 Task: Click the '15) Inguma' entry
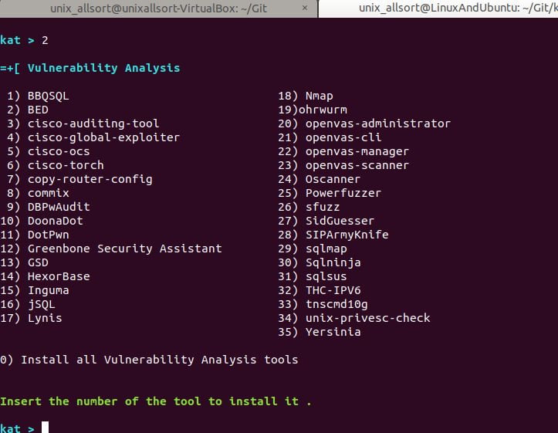tap(35, 290)
